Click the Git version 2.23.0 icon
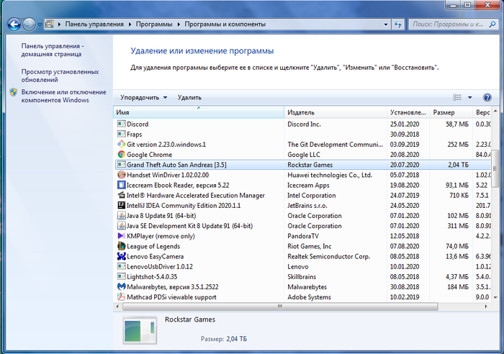Viewport: 504px width, 354px height. (121, 145)
